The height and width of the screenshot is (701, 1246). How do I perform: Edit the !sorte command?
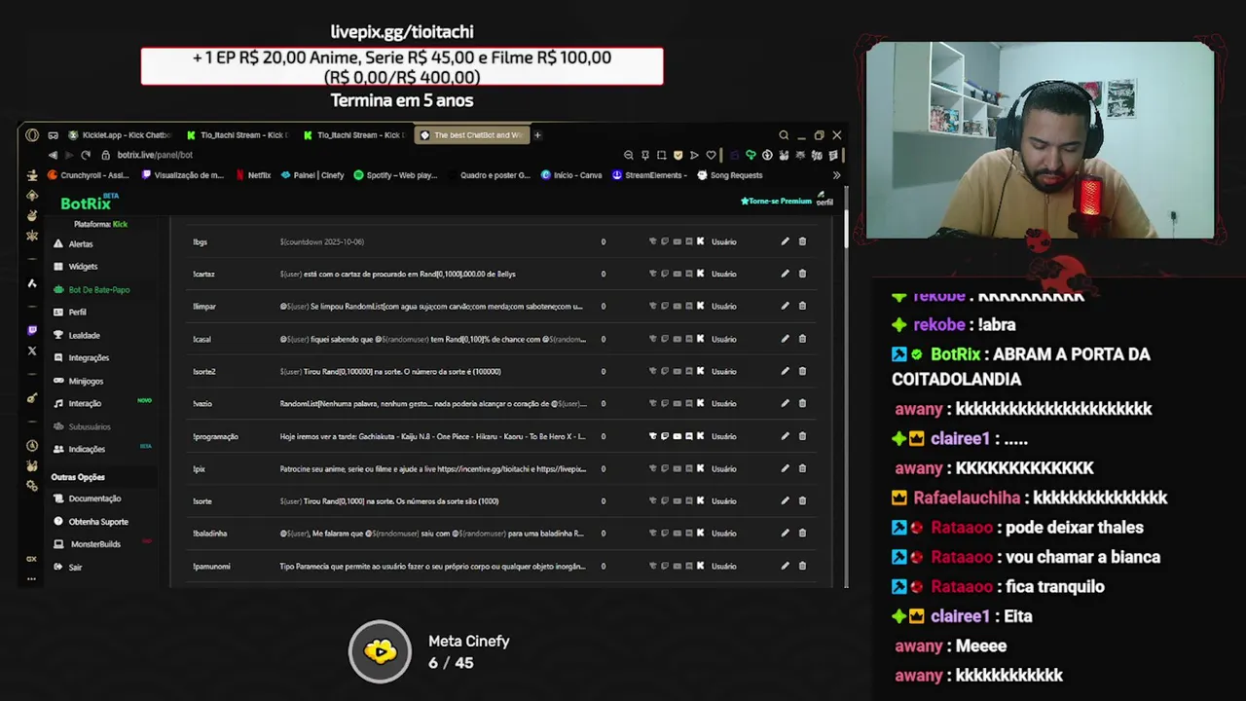(x=785, y=501)
